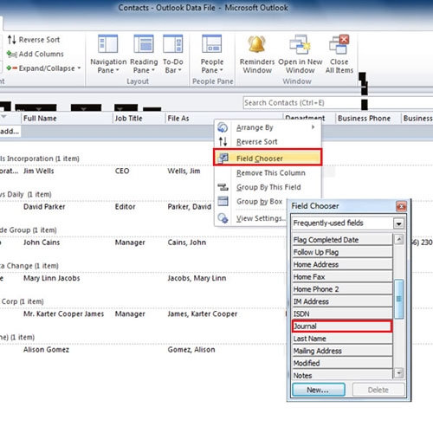Open the Arrange By submenu
Viewport: 433px width, 433px height.
click(268, 127)
